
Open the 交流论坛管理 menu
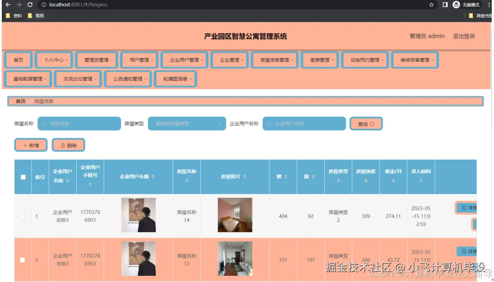click(x=78, y=79)
